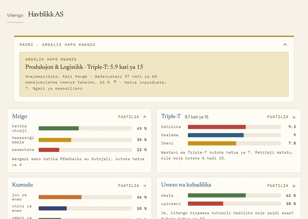This screenshot has height=219, width=308.
Task: Select the Havblikk AS heading
Action: pyautogui.click(x=46, y=14)
